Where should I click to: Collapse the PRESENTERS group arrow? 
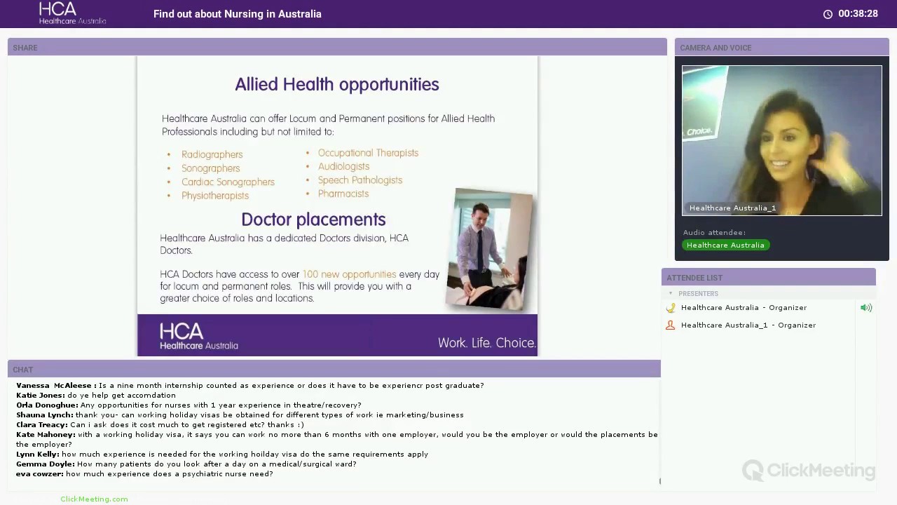(671, 294)
